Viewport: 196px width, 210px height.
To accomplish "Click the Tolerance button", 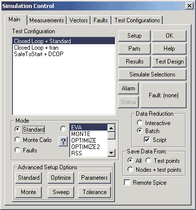I will point(95,192).
